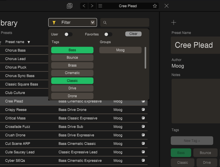Click the Crush Drone row icon

(143, 135)
